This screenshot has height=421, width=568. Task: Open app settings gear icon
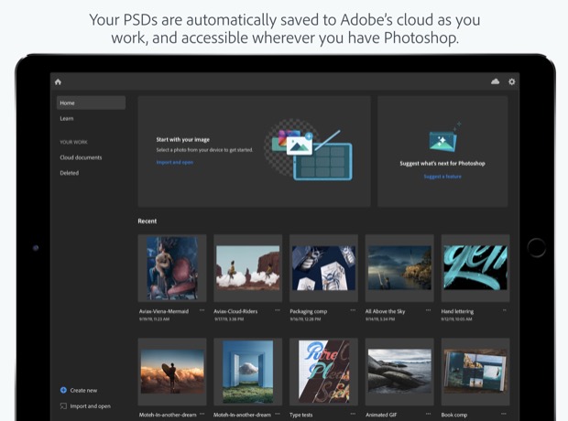[511, 81]
